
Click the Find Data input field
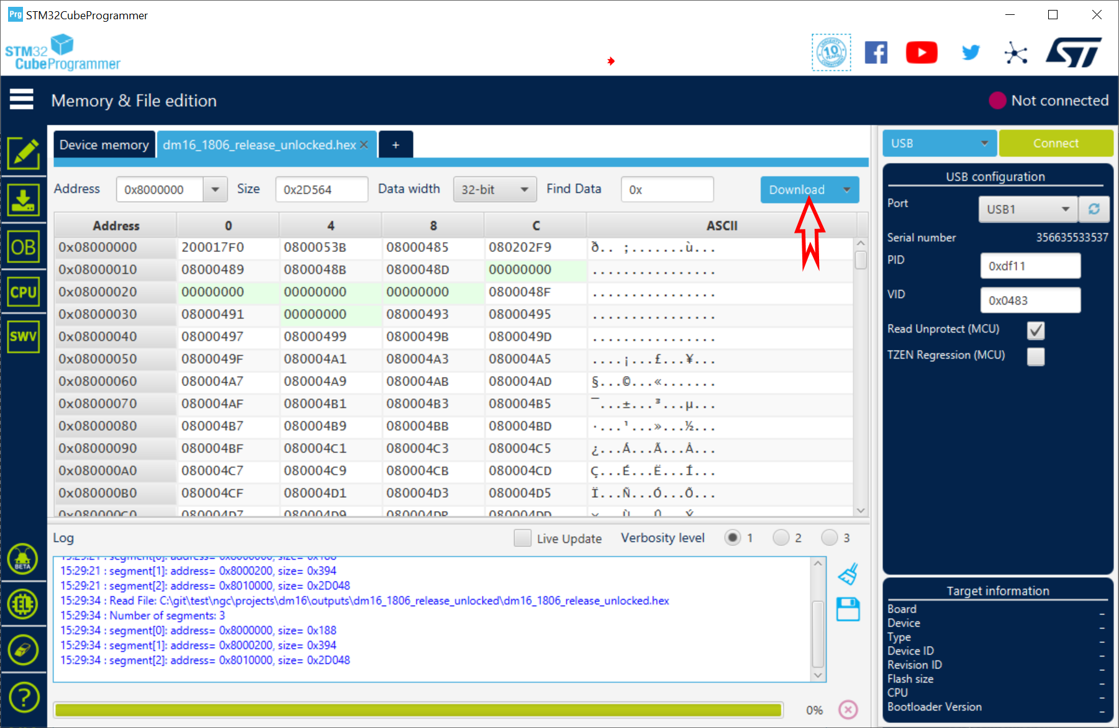pyautogui.click(x=667, y=190)
